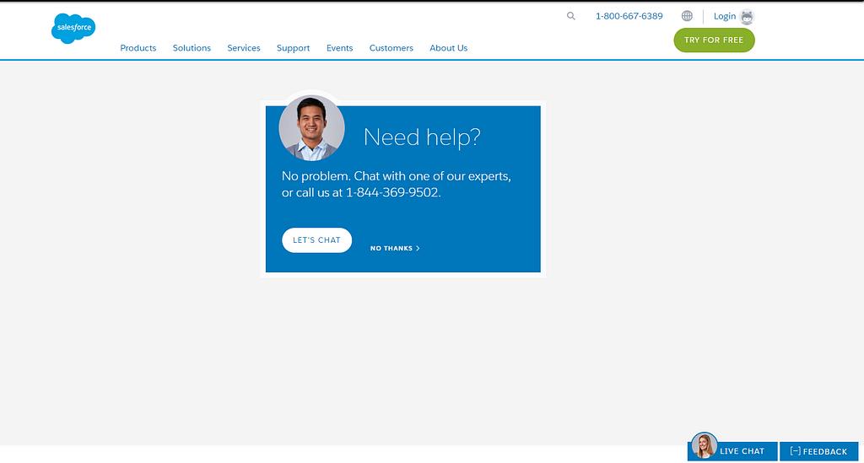864x463 pixels.
Task: Go to the Events menu
Action: [339, 48]
